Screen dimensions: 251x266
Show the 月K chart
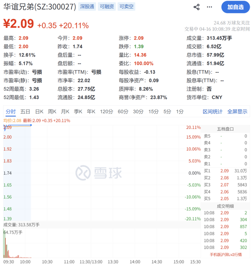[65, 111]
